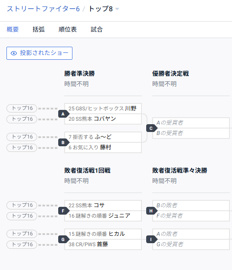Click トップ16 pill feeding ふ〜ど

click(22, 137)
